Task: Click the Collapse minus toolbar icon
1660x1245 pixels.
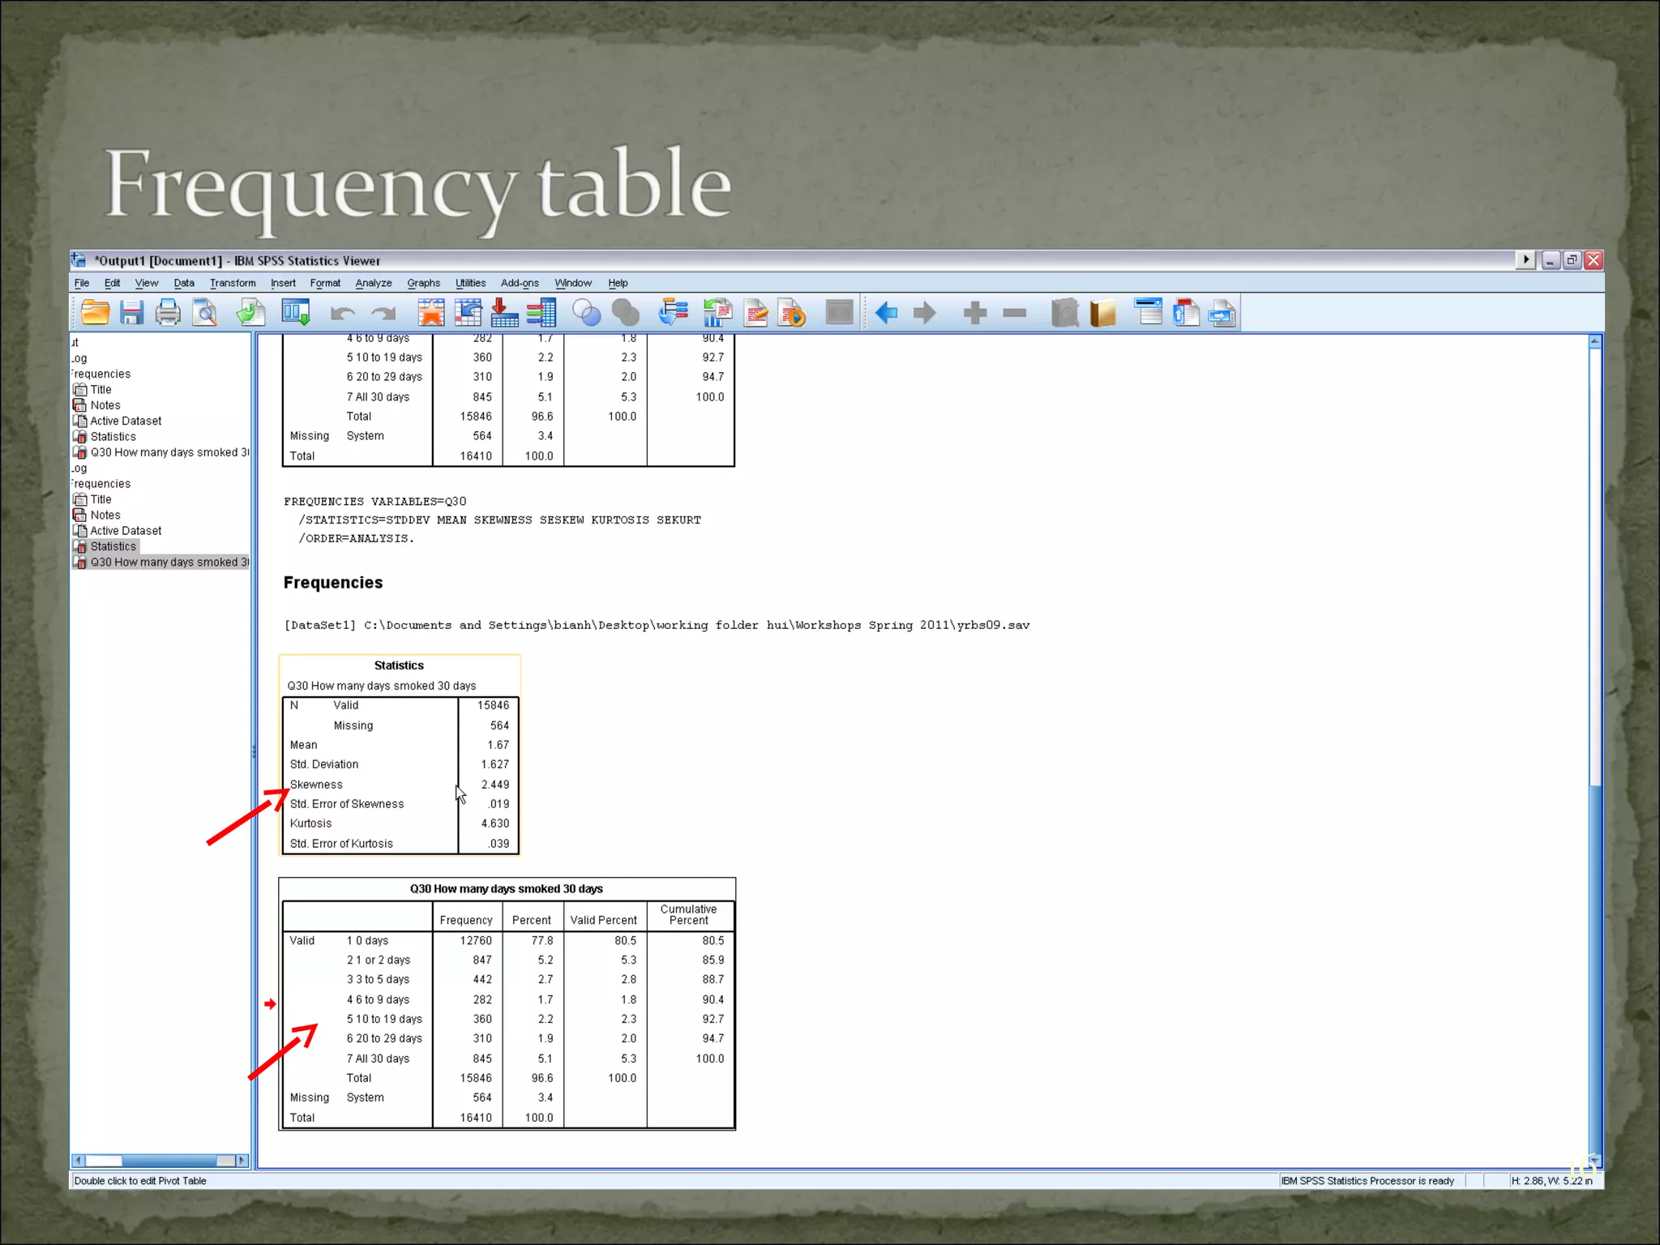Action: pyautogui.click(x=1015, y=312)
